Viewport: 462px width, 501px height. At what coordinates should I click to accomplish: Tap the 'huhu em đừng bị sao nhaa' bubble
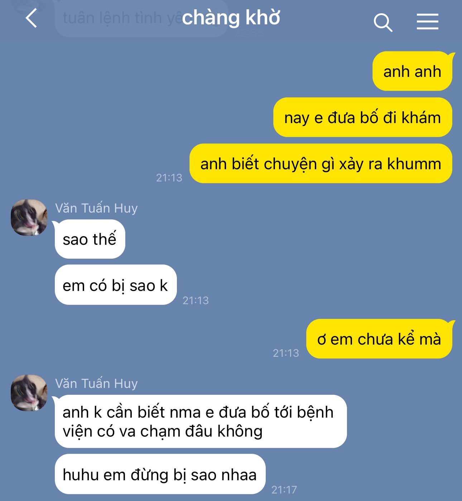click(x=160, y=474)
